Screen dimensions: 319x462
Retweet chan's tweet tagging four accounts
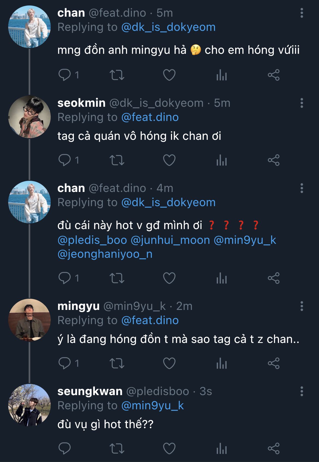click(117, 278)
